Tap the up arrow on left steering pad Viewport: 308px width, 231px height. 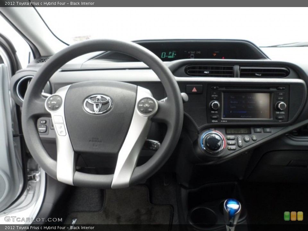point(59,99)
